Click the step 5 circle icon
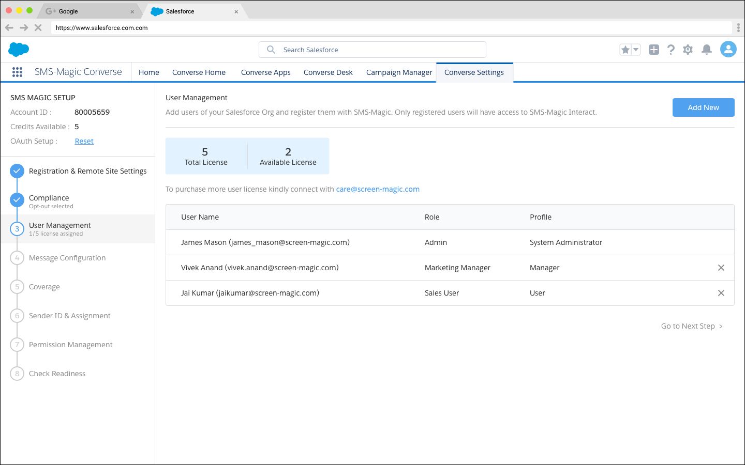745x465 pixels. click(x=17, y=287)
